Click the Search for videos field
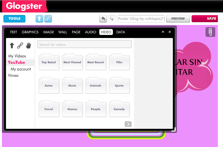This screenshot has width=223, height=147. coord(84,44)
